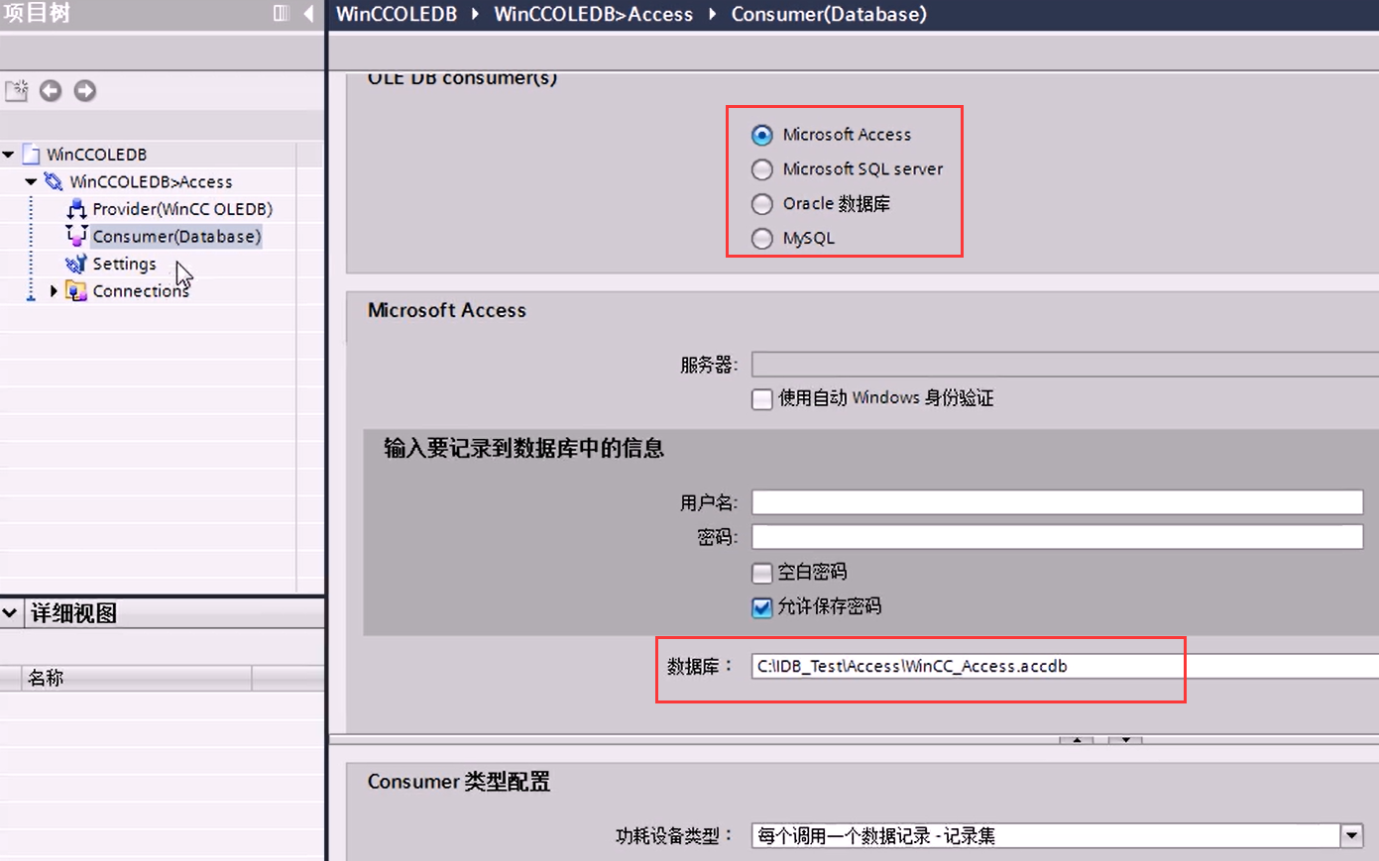This screenshot has height=861, width=1379.
Task: Click WinCCOLEDB in the breadcrumb
Action: coord(397,14)
